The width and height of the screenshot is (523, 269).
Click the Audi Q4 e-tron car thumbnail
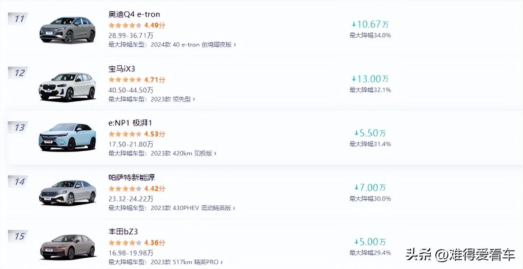67,30
